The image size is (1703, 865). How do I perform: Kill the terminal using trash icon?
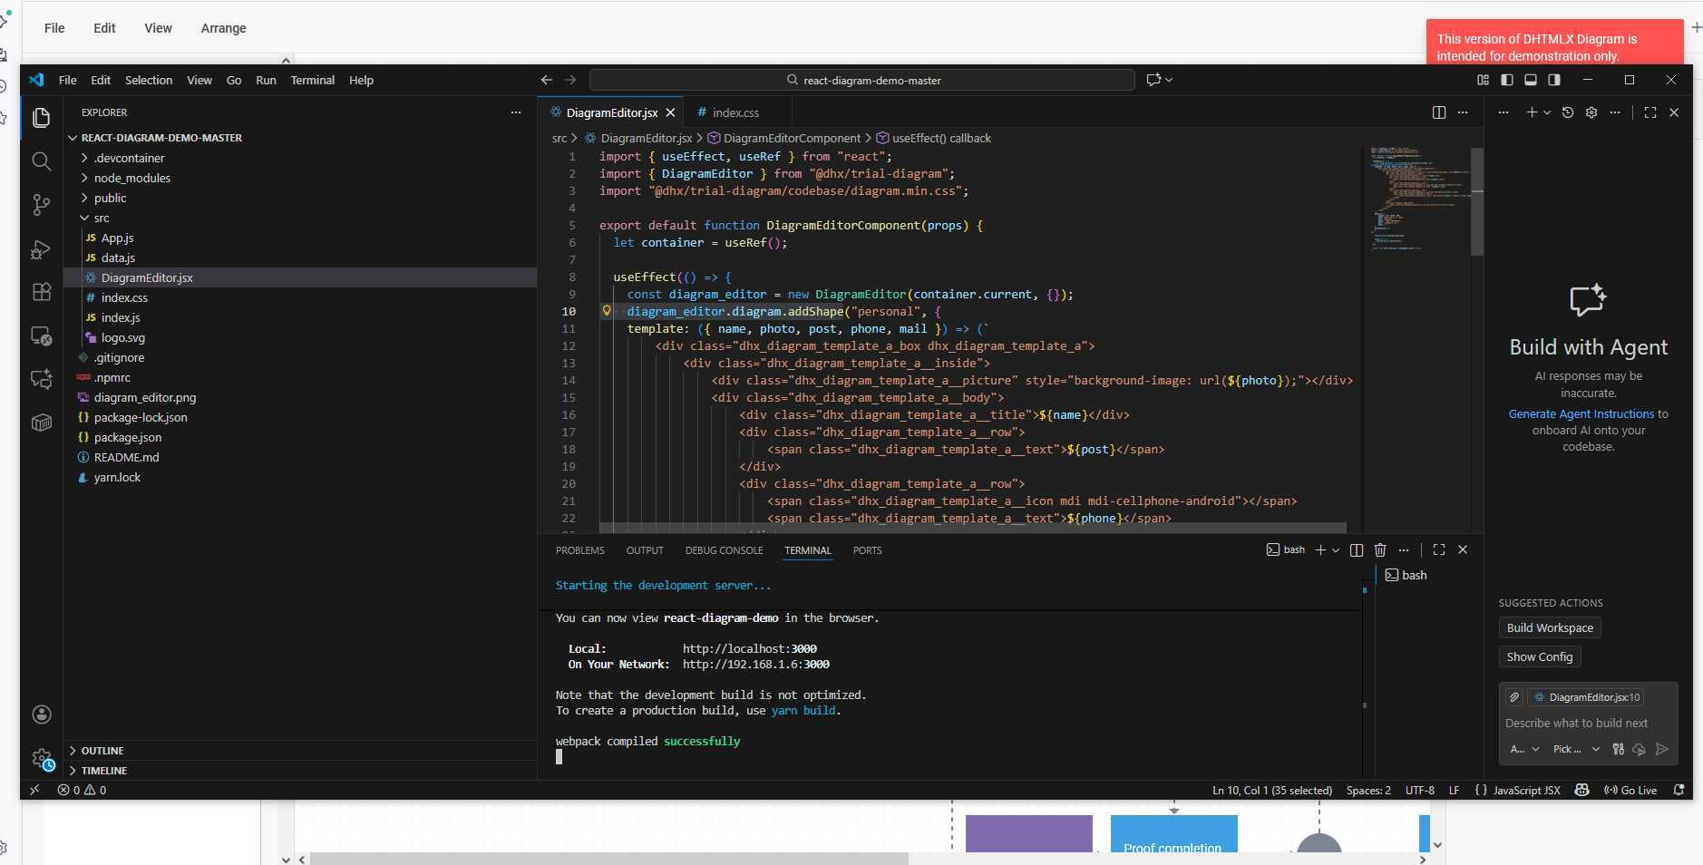[x=1380, y=550]
